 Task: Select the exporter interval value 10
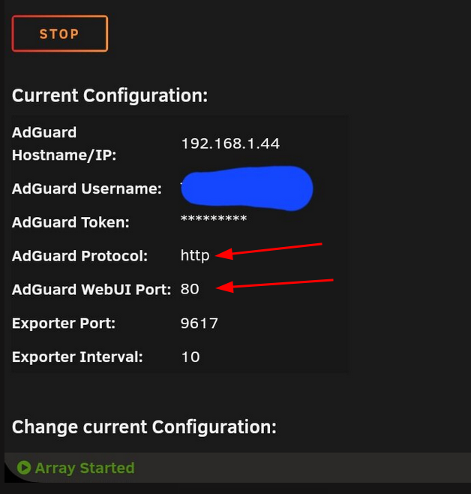click(190, 357)
